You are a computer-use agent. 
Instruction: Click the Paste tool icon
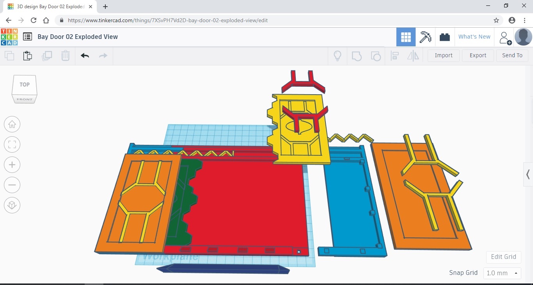click(28, 56)
